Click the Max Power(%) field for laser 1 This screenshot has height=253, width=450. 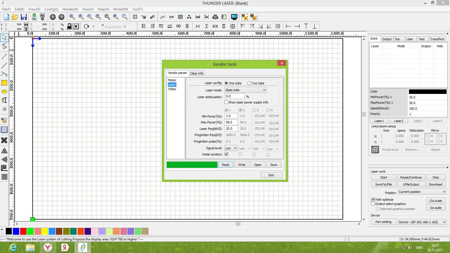231,122
